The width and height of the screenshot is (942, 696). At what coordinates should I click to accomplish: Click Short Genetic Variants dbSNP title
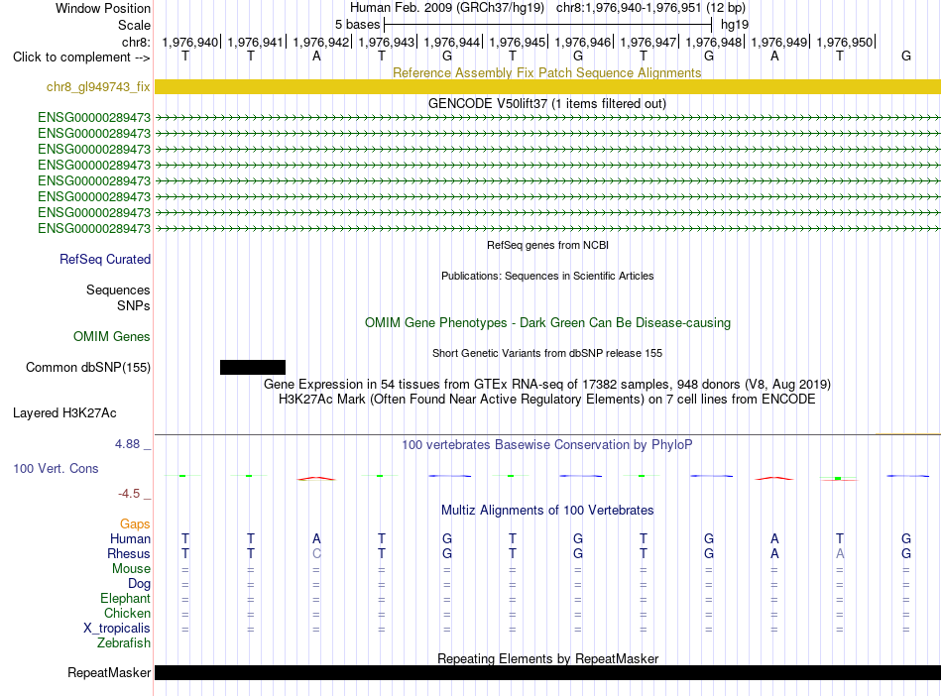pyautogui.click(x=547, y=353)
